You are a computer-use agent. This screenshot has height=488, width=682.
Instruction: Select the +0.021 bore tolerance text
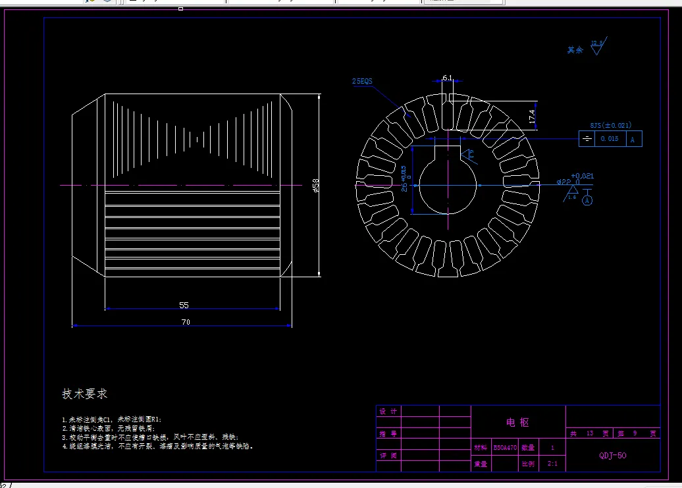click(x=582, y=176)
